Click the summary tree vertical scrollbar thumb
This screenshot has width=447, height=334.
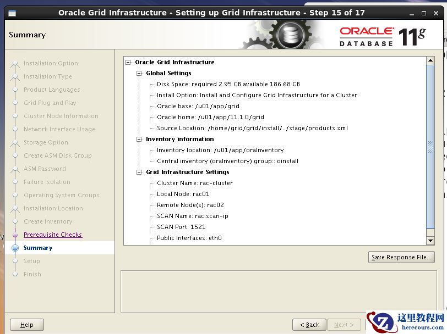coord(430,147)
